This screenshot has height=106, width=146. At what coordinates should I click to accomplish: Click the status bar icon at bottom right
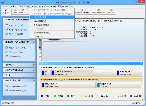point(133,103)
